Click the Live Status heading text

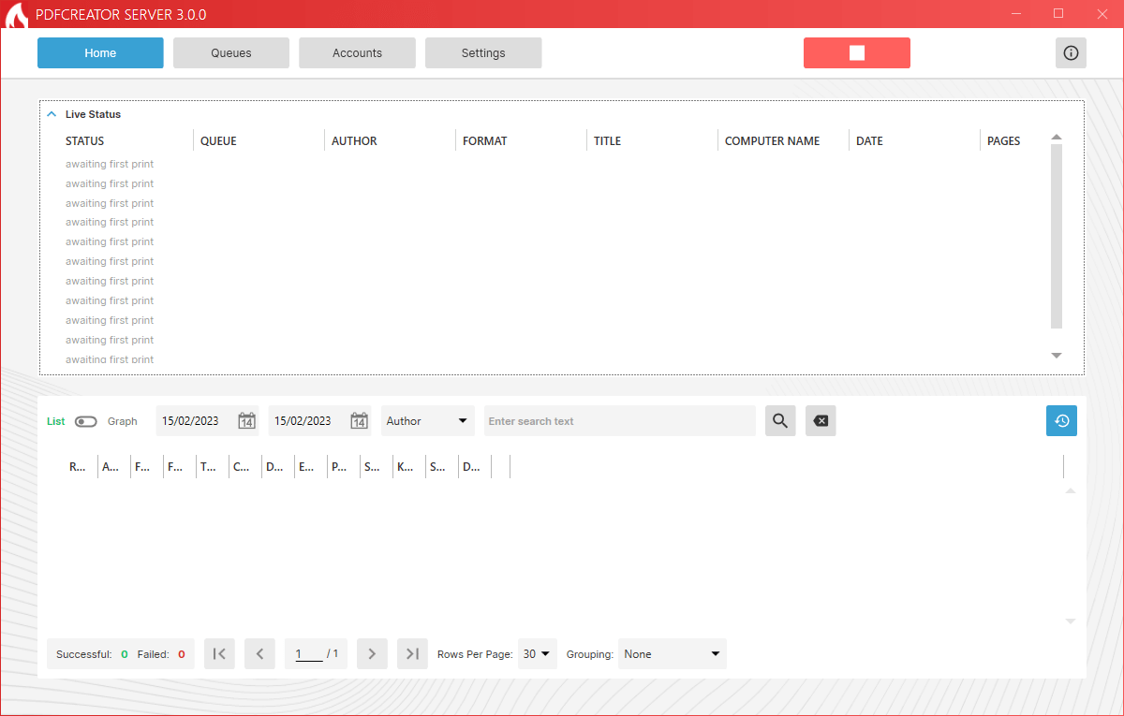point(93,114)
